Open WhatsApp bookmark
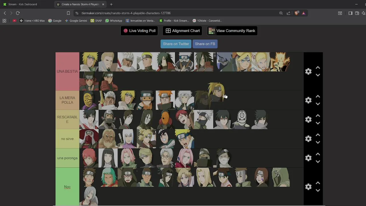The height and width of the screenshot is (206, 366). coord(114,21)
